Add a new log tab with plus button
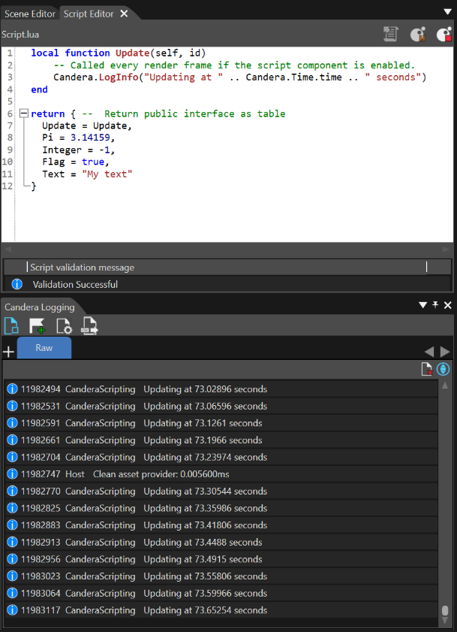 pos(8,352)
